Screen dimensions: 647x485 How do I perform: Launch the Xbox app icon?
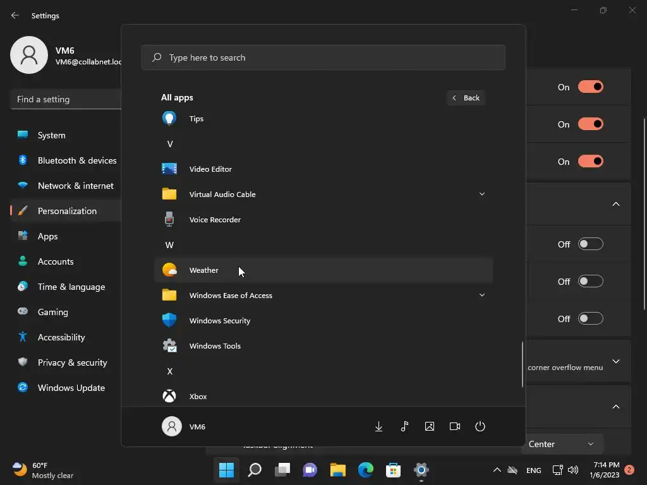(169, 397)
